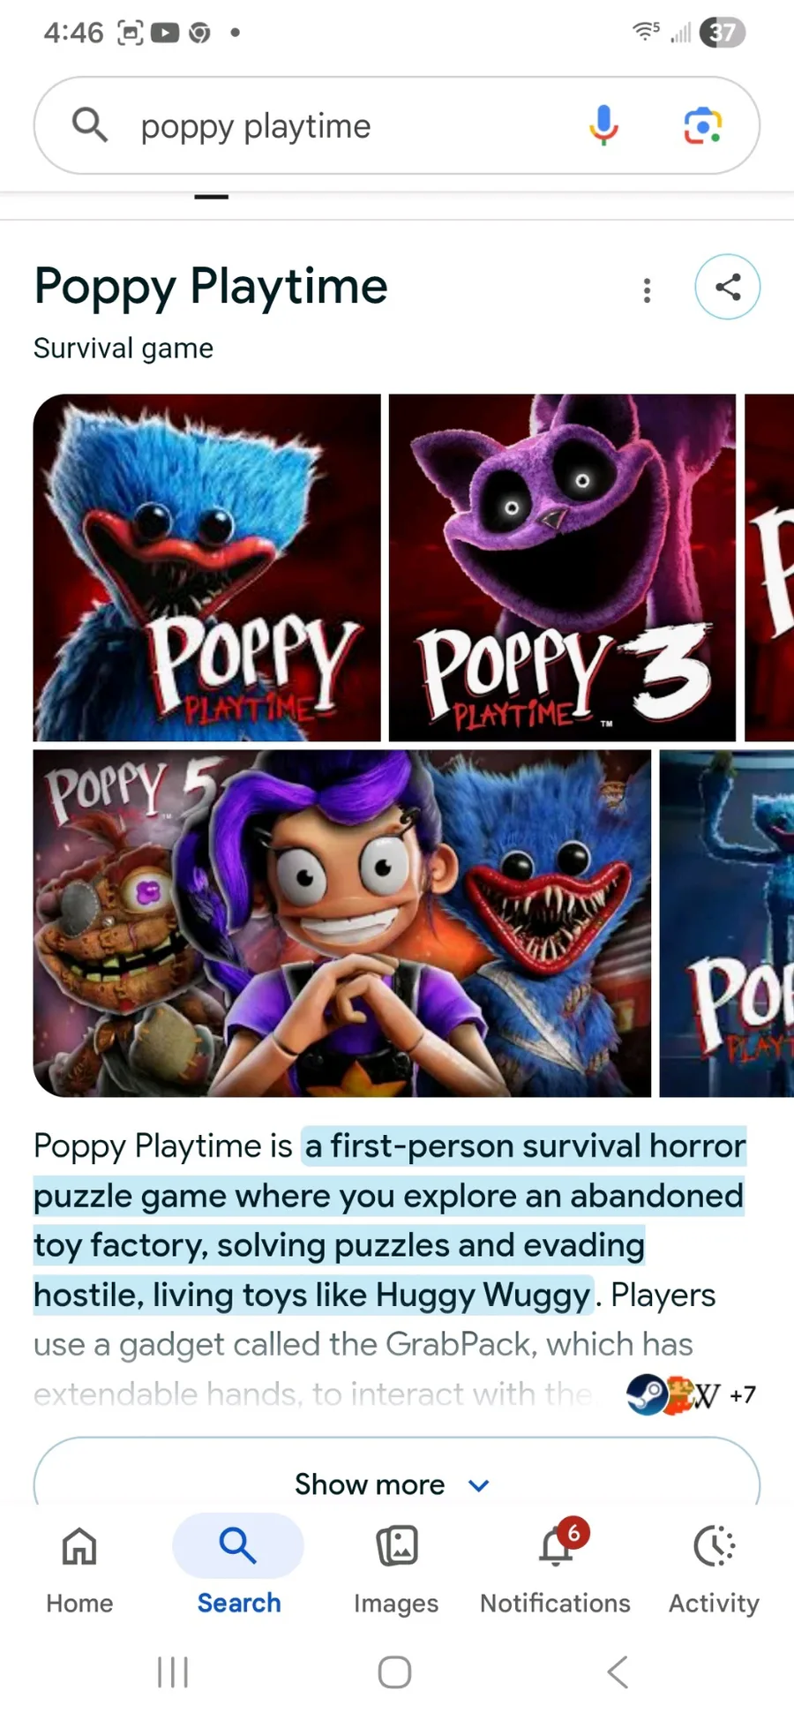This screenshot has width=794, height=1720.
Task: Open the source icons labeled +7
Action: coord(691,1395)
